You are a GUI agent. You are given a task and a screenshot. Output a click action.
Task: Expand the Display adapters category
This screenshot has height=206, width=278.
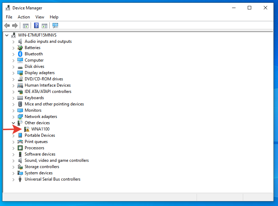[13, 73]
